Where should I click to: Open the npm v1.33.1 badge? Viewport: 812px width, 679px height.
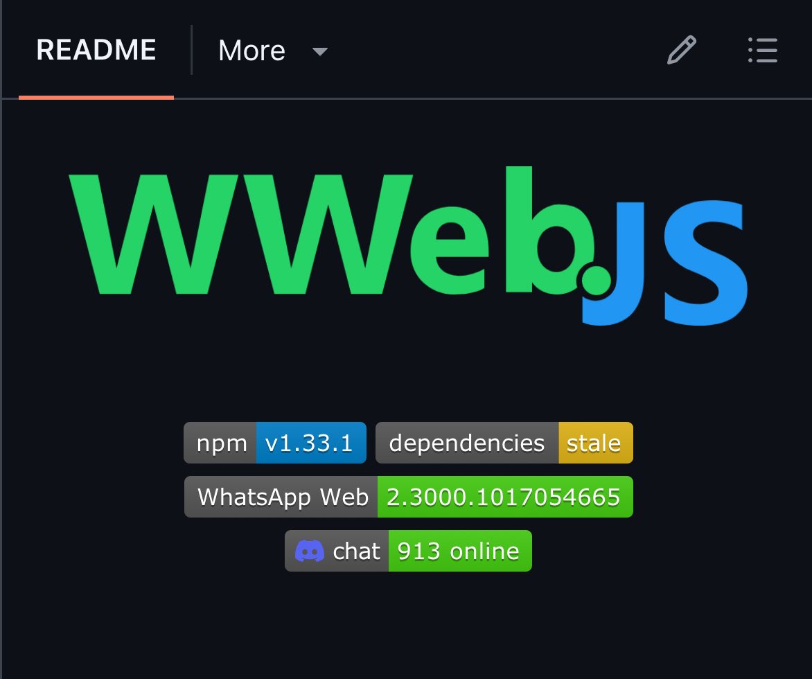click(x=275, y=443)
